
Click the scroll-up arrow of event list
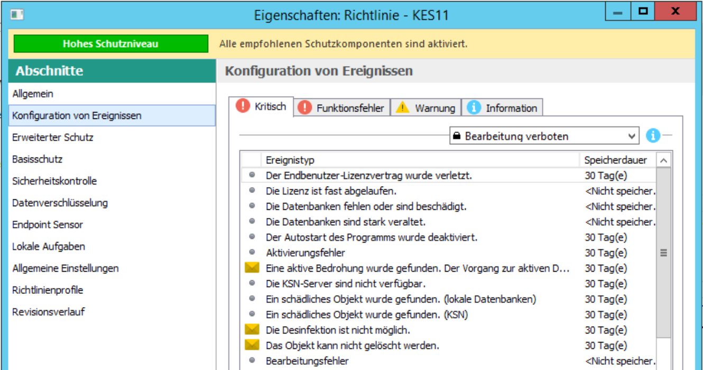tap(664, 160)
